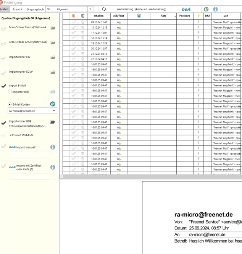Click the person badge column header icon
The width and height of the screenshot is (242, 254).
click(x=139, y=16)
